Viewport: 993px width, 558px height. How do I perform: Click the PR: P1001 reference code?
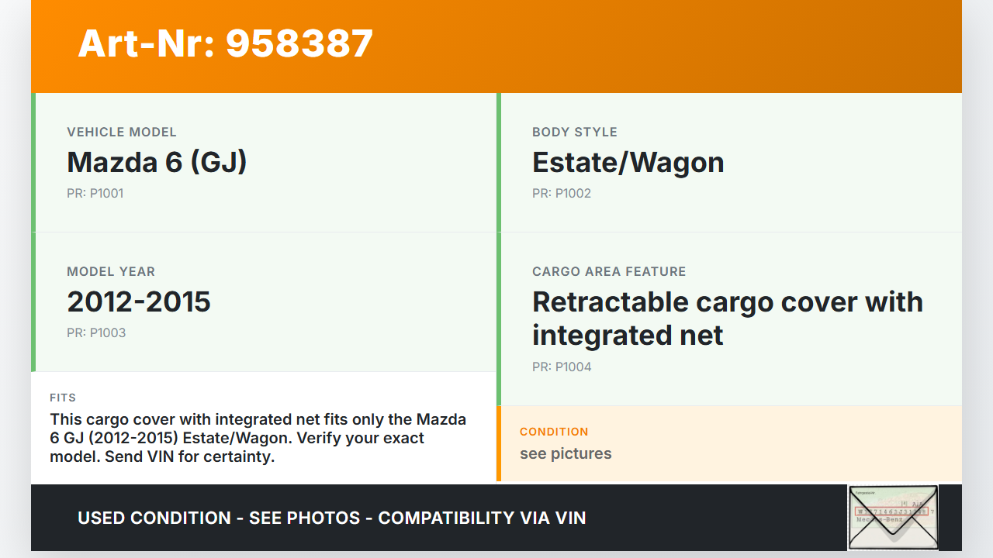coord(95,193)
